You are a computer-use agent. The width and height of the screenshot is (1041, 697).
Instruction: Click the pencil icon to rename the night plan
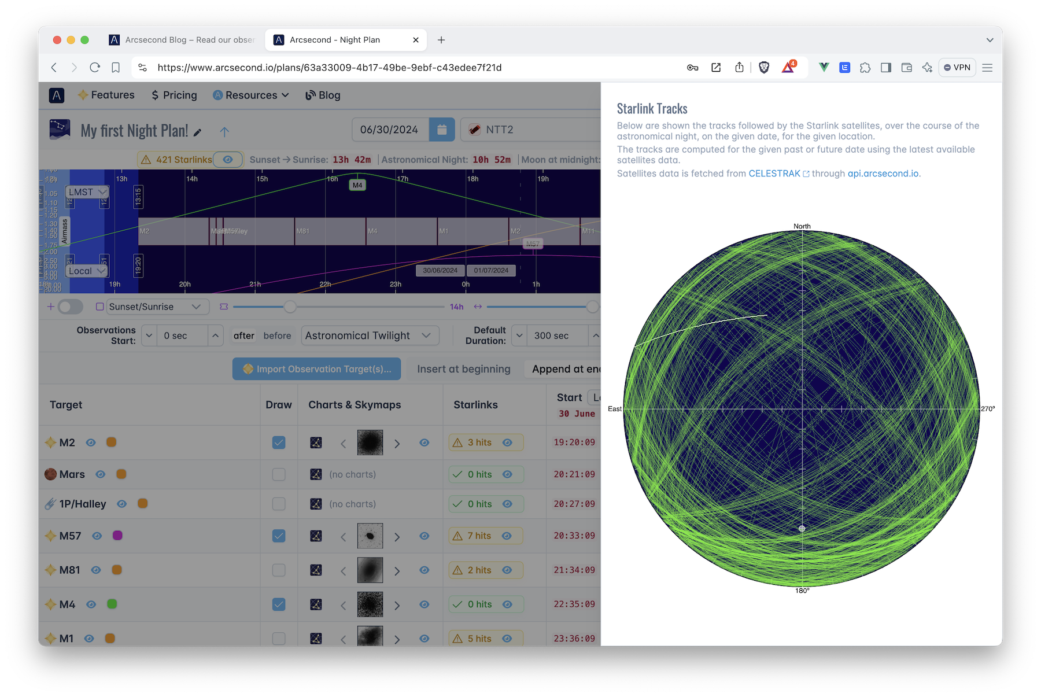point(197,132)
